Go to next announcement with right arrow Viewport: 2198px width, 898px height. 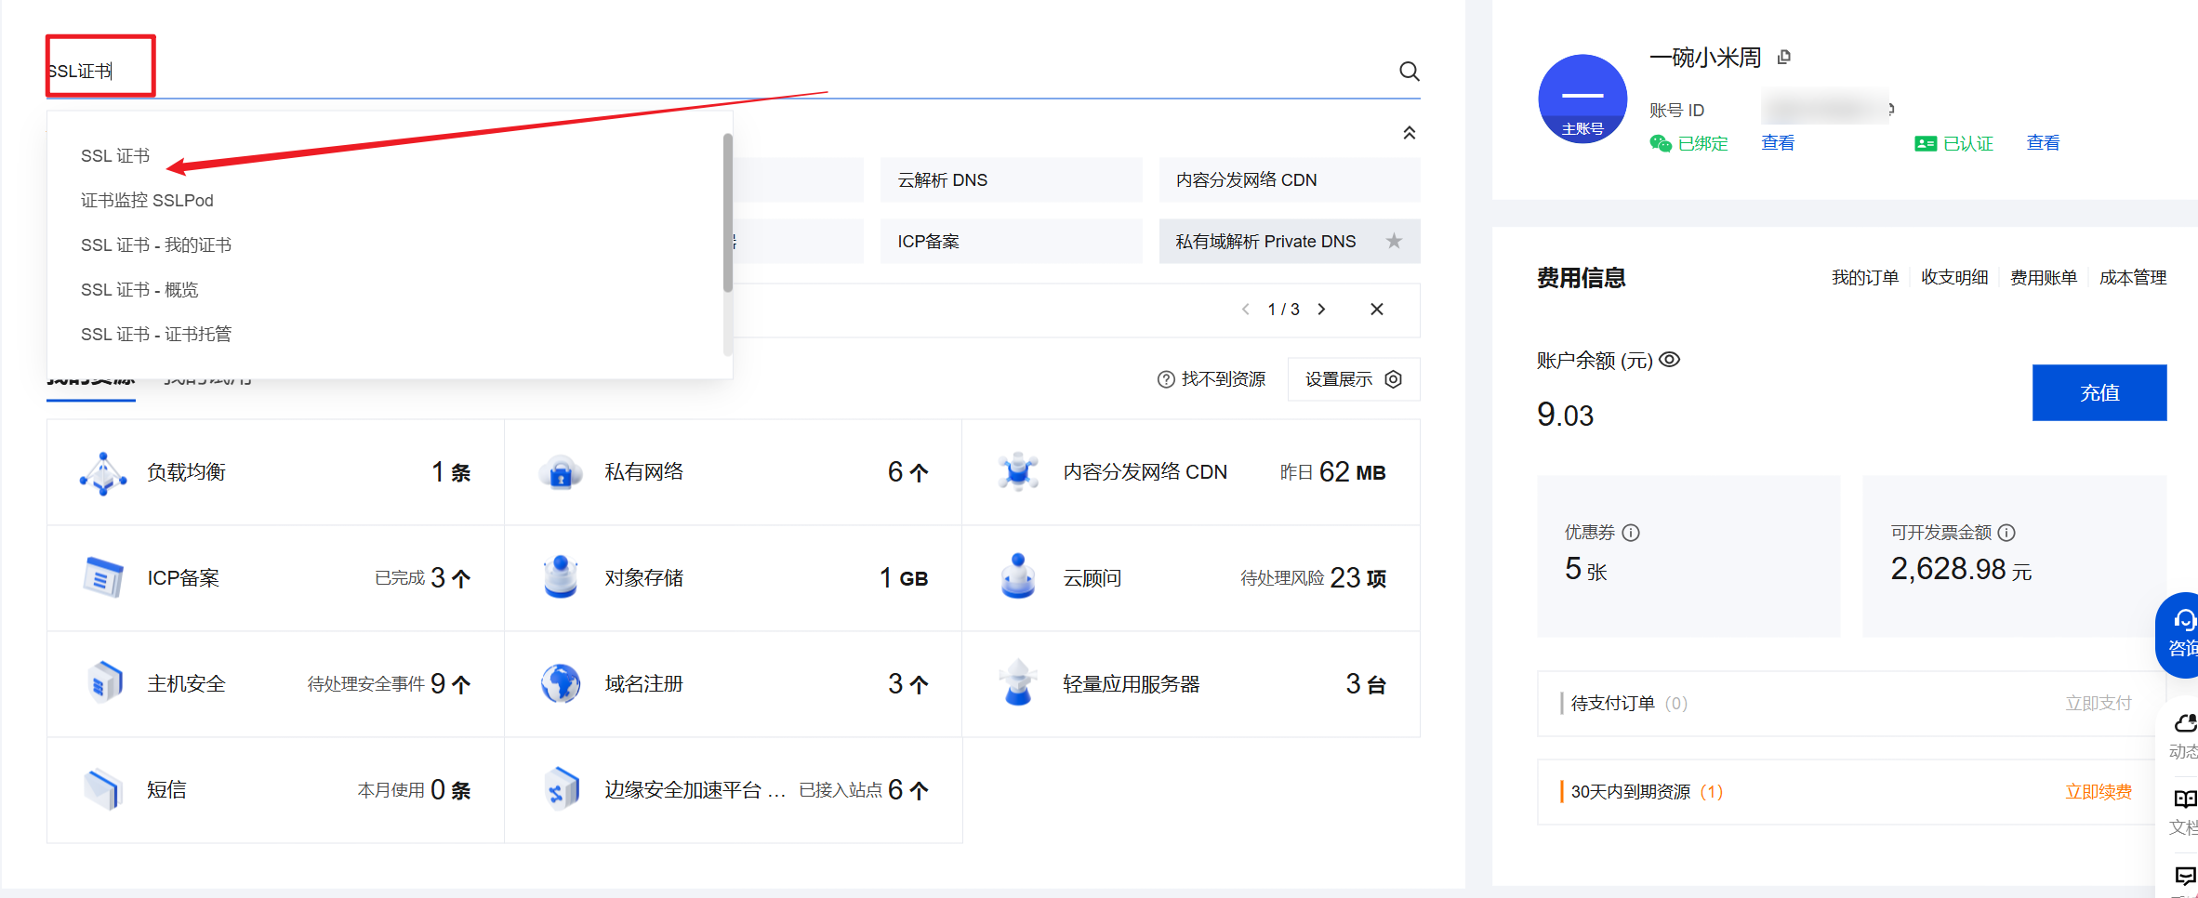pos(1321,310)
